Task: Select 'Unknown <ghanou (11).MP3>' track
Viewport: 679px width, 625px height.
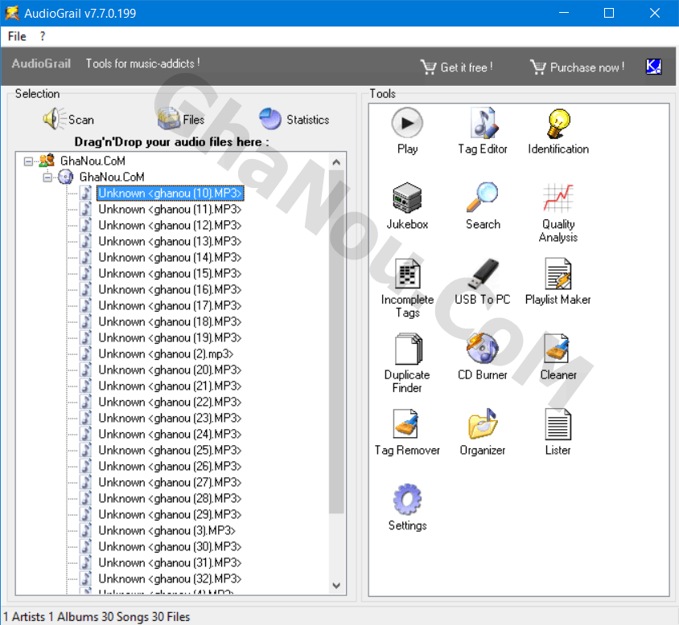Action: (170, 209)
